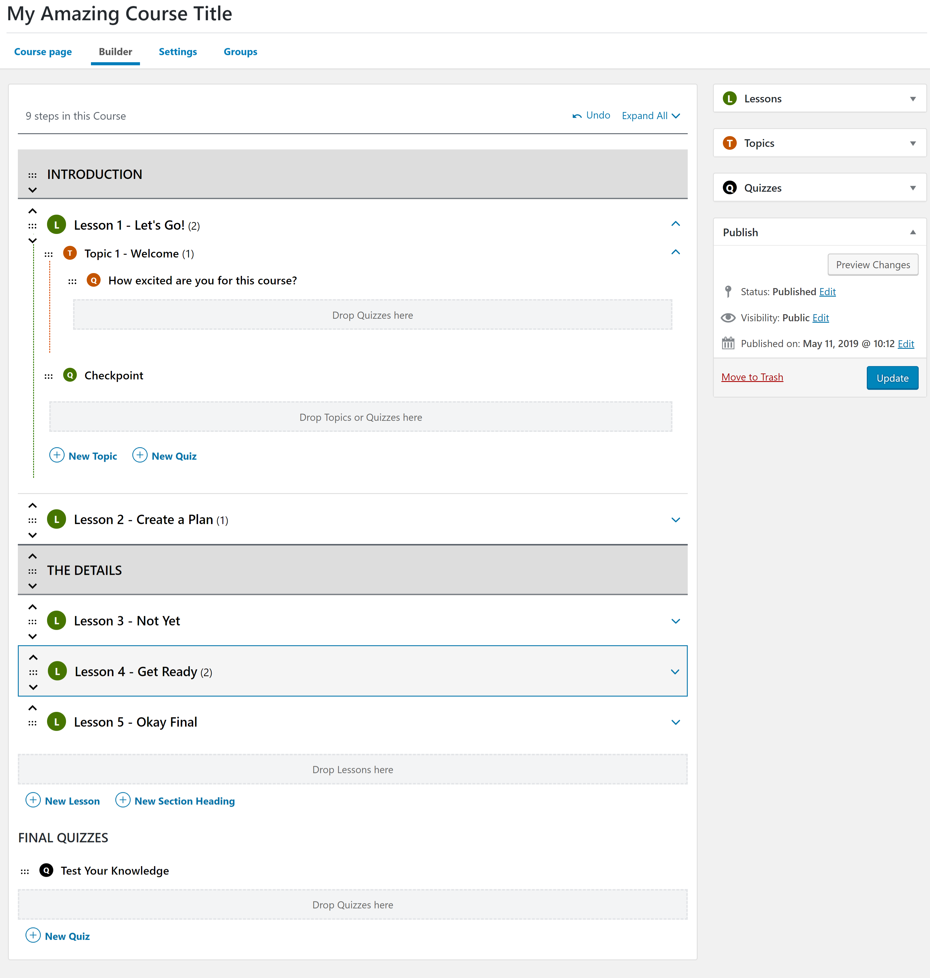Expand the Quizzes sidebar panel
The image size is (930, 978).
[912, 188]
